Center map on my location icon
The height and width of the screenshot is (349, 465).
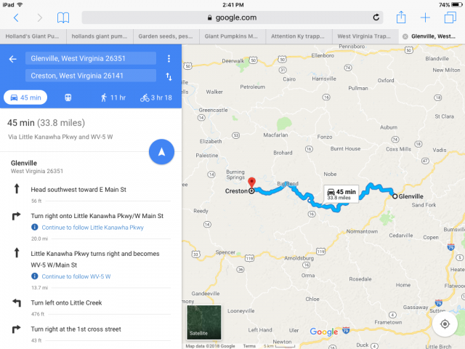tap(445, 324)
